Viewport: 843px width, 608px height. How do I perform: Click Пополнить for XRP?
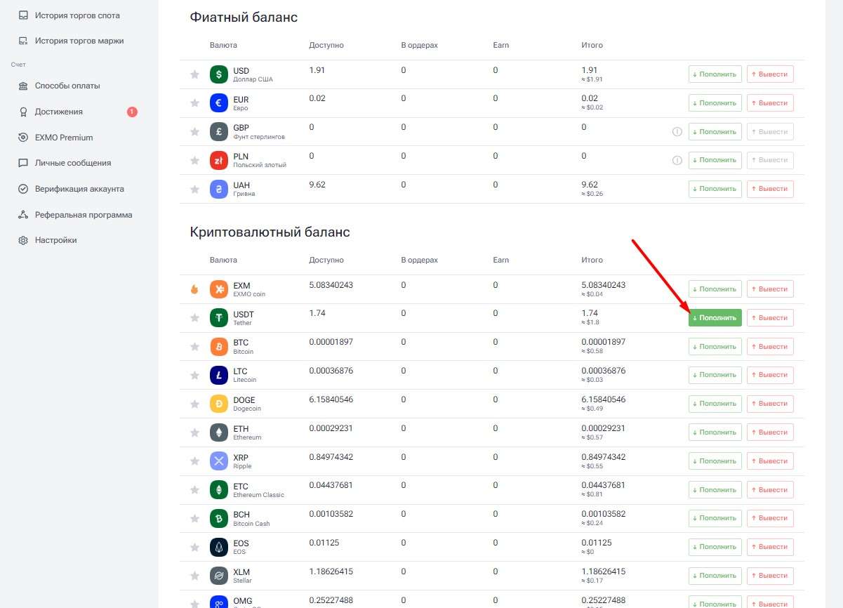tap(715, 461)
